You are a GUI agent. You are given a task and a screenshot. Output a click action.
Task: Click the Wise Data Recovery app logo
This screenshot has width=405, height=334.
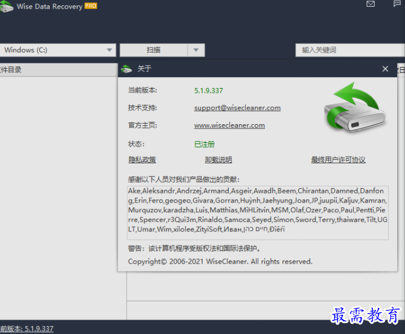tap(7, 7)
